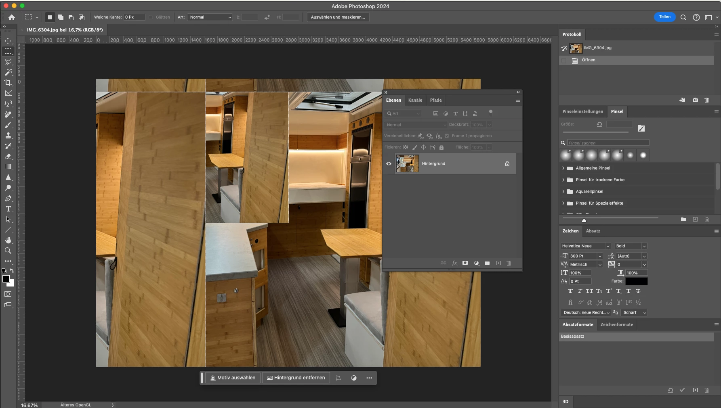Click the Auswählen und maskieren button
The width and height of the screenshot is (721, 408).
pyautogui.click(x=338, y=17)
